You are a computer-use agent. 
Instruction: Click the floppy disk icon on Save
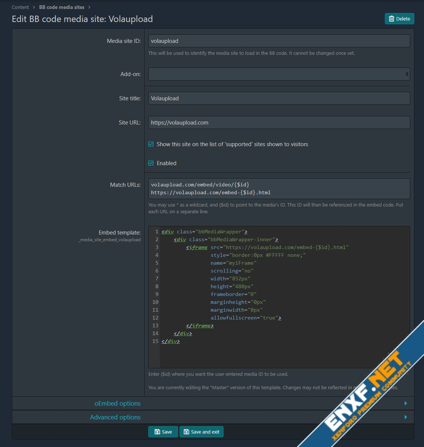pyautogui.click(x=157, y=432)
